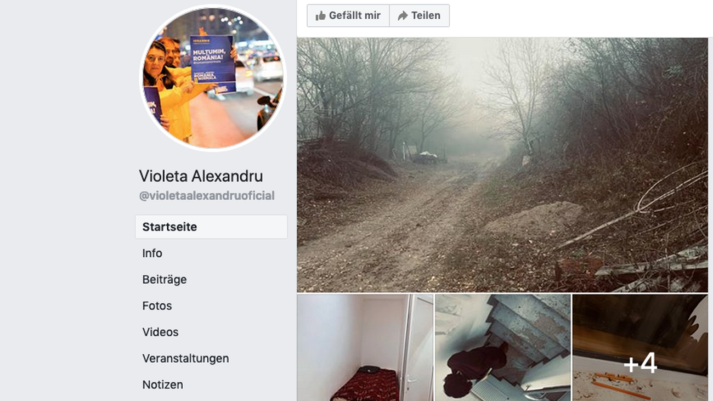Open the staircase photo thumbnail

click(x=503, y=348)
